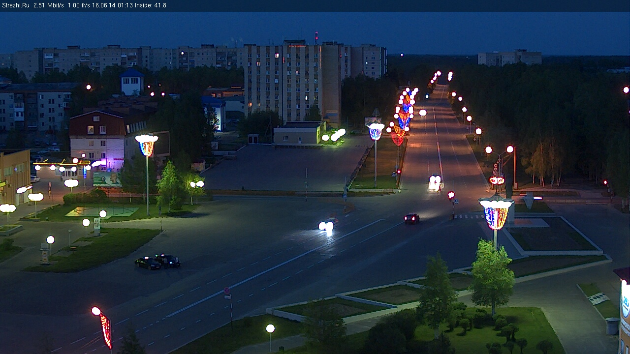
Task: Select the "2.51 Mbit/s" bitrate readout
Action: pos(49,5)
